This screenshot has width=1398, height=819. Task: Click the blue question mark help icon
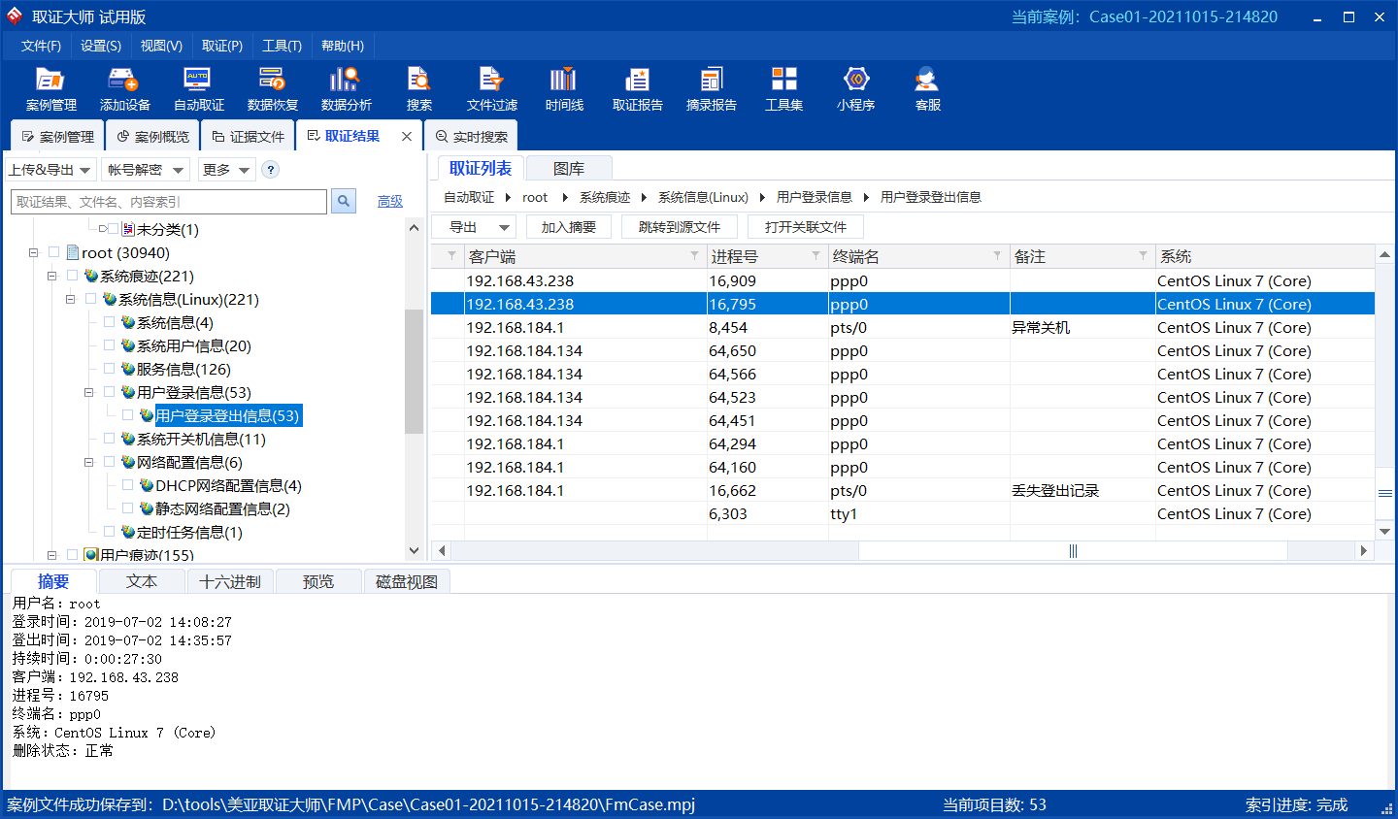click(271, 170)
